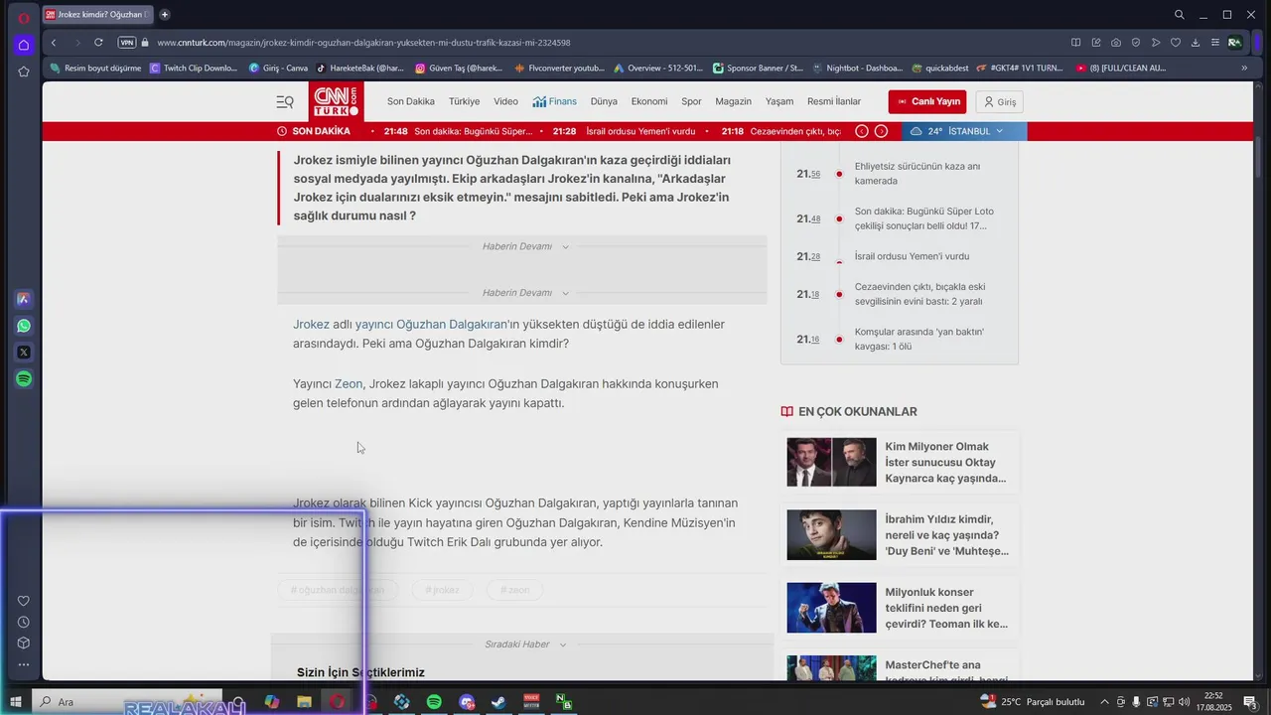
Task: Open taskbar volume control
Action: click(1184, 702)
